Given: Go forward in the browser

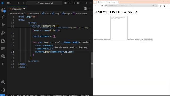Looking at the screenshot, I should (x=99, y=6).
